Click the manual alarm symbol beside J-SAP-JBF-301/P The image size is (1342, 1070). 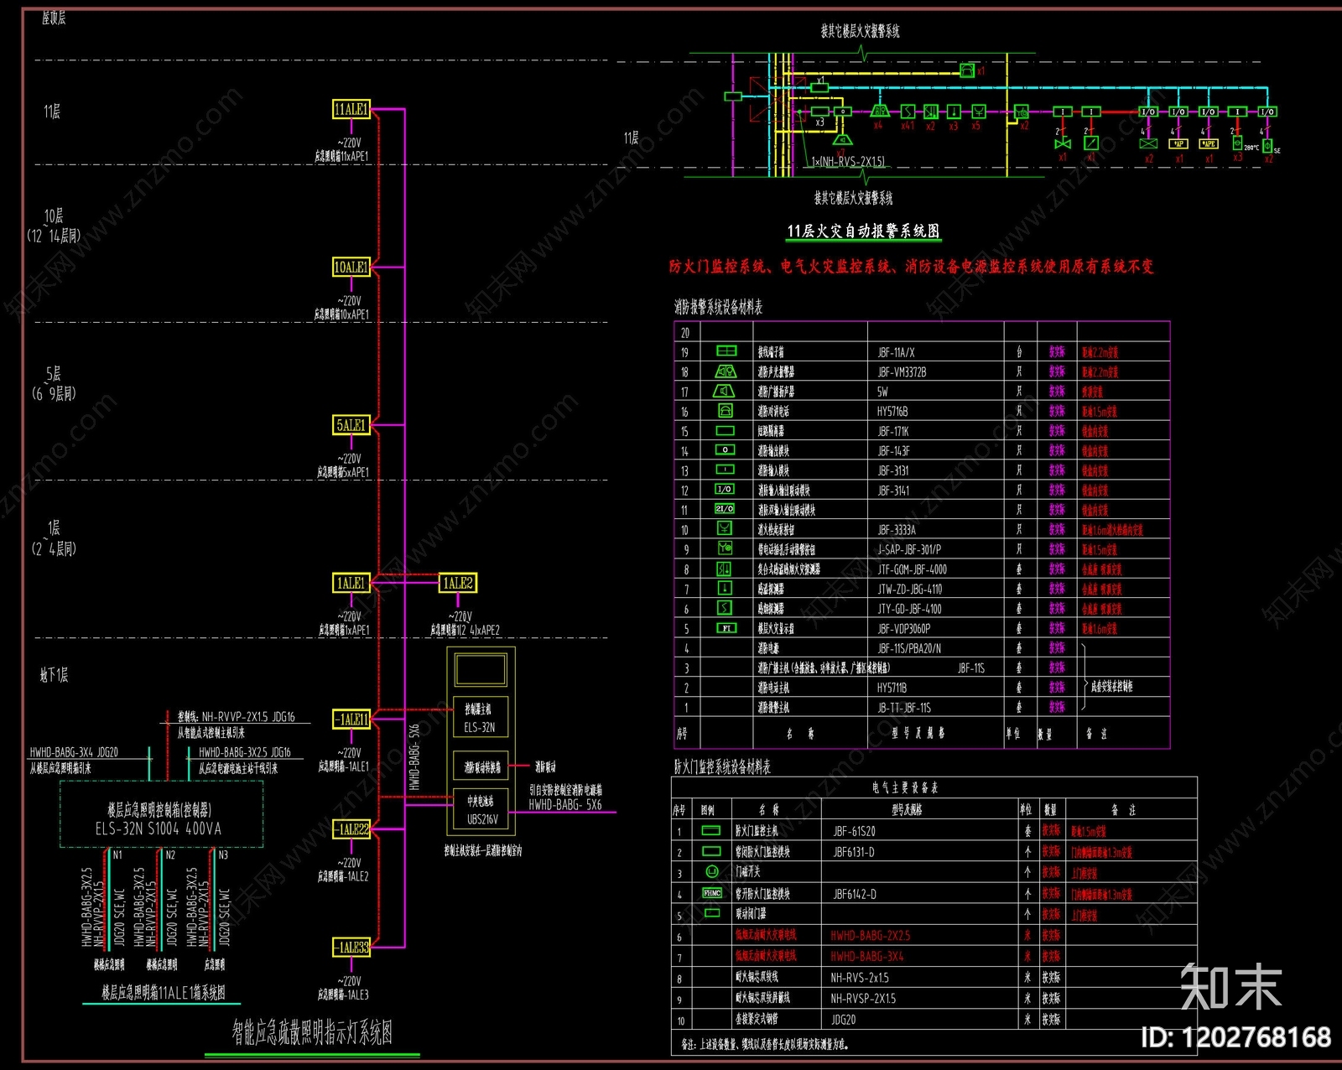(x=726, y=548)
